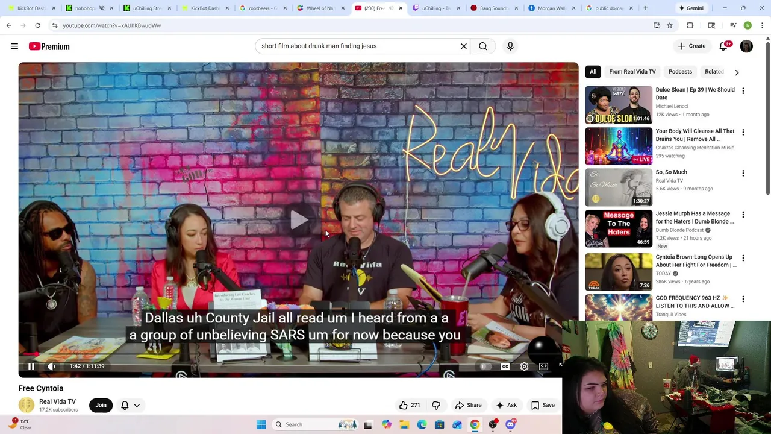
Task: Open the Windows Start menu
Action: tap(261, 424)
